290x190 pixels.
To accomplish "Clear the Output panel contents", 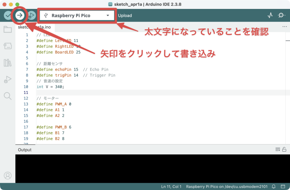I will (278, 150).
